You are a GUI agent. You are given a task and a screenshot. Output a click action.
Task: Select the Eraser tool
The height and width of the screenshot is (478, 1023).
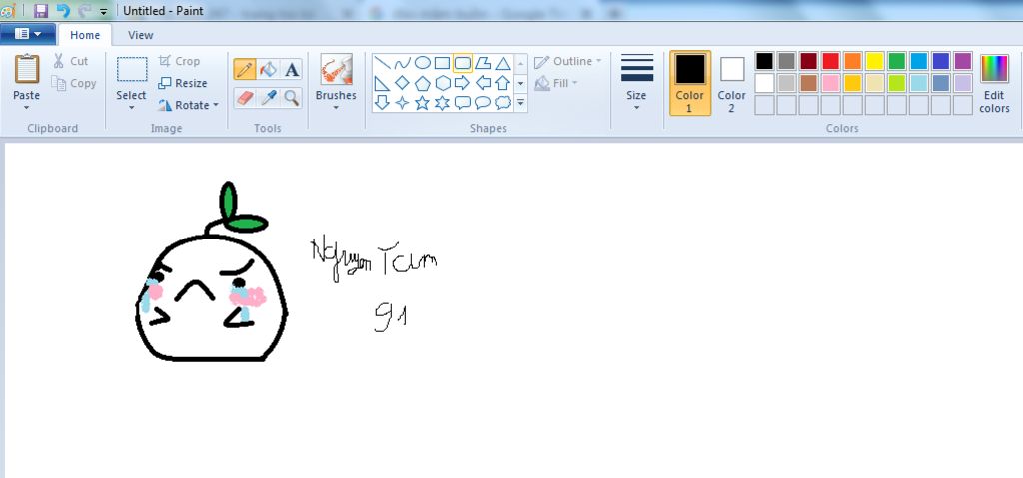pyautogui.click(x=245, y=98)
